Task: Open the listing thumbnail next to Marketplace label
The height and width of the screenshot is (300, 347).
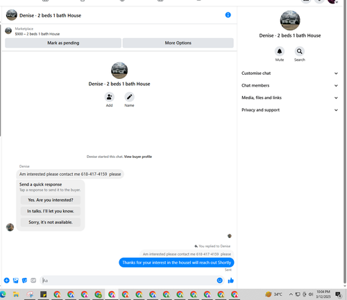Action: 8,30
